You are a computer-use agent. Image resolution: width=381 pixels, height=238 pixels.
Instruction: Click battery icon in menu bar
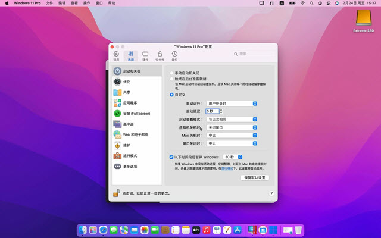click(292, 3)
